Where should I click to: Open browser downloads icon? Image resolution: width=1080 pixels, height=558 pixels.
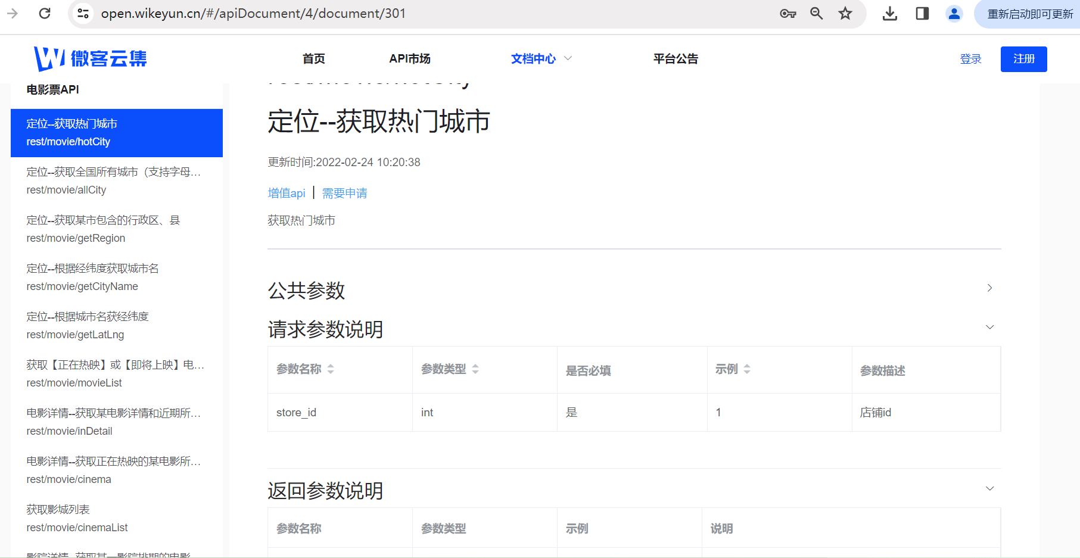tap(890, 13)
